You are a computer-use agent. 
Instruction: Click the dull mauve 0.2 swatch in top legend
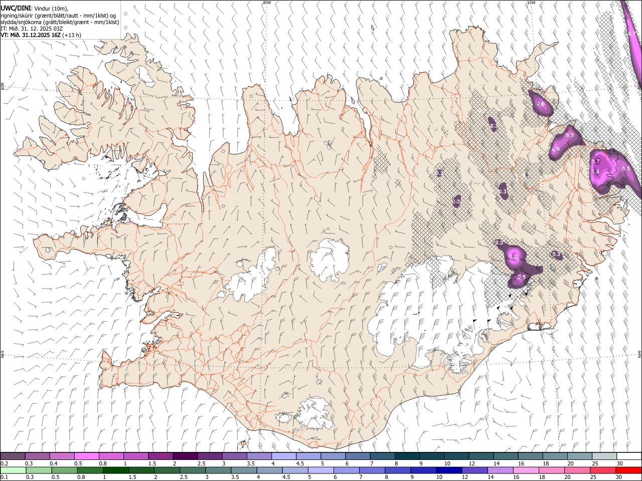(13, 456)
